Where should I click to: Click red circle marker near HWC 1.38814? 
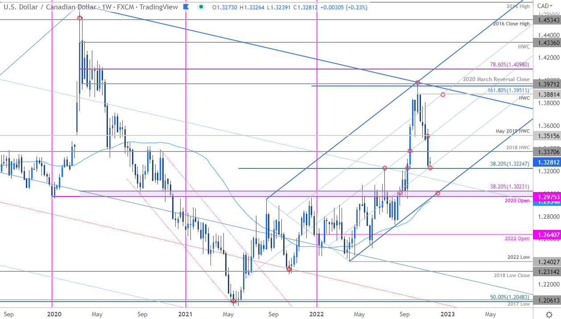point(443,94)
